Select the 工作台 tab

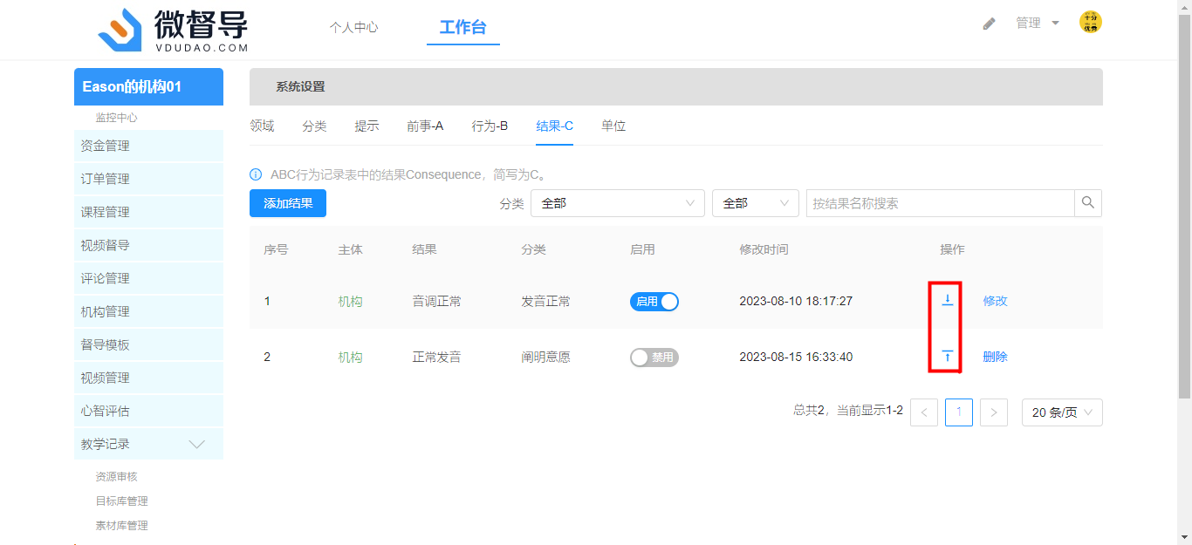(462, 27)
